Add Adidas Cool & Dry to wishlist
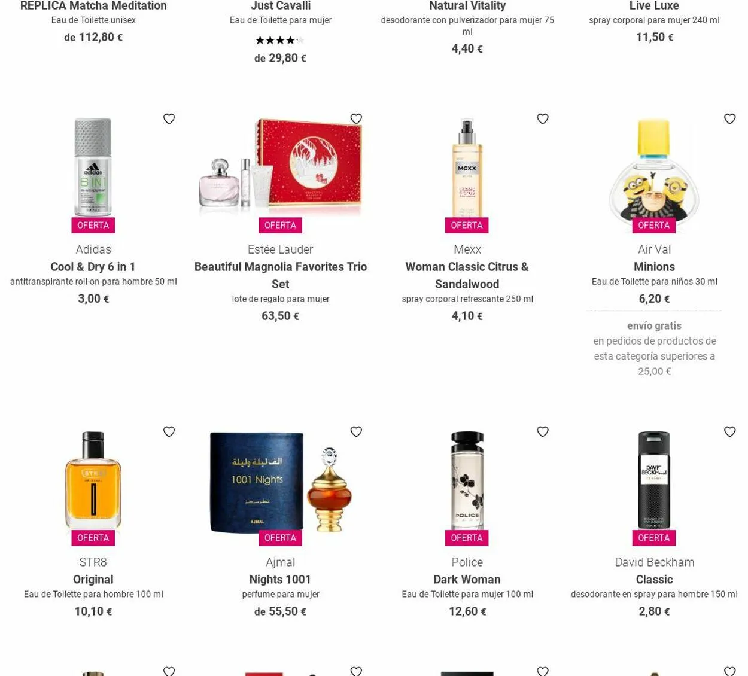The image size is (748, 676). coord(169,119)
